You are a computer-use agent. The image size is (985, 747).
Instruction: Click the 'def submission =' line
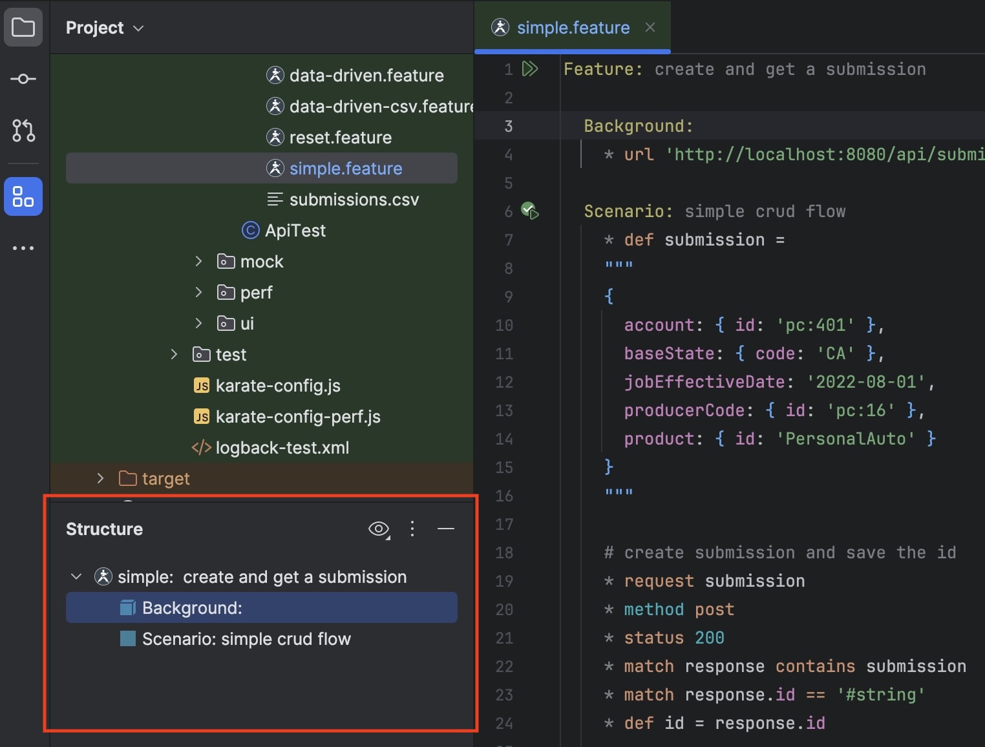pos(694,240)
